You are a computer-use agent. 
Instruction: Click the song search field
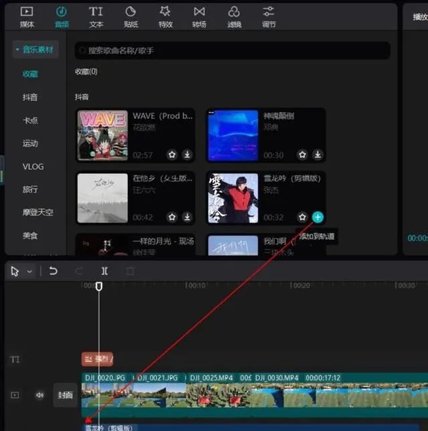233,51
